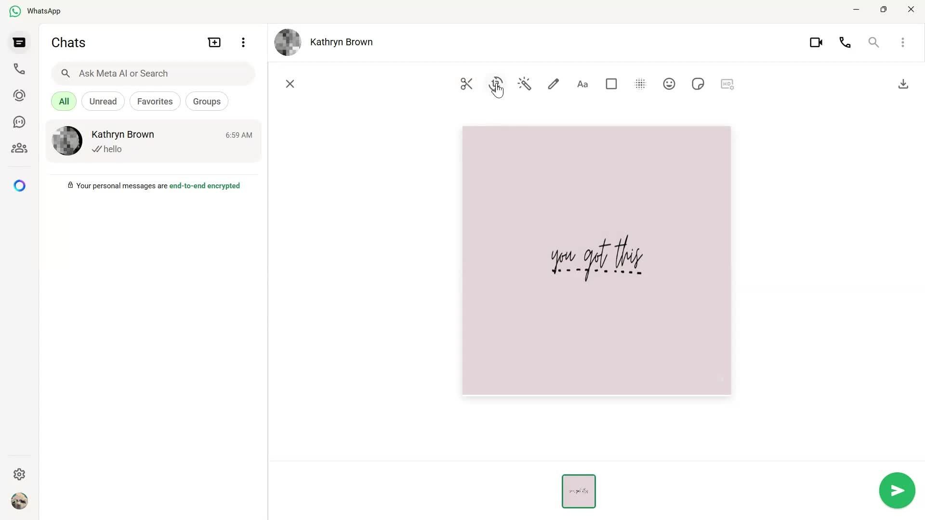
Task: Select the pencil drawing tool
Action: 553,84
